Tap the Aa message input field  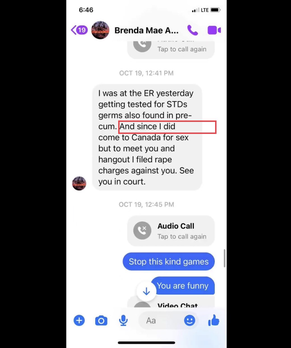[x=169, y=321]
